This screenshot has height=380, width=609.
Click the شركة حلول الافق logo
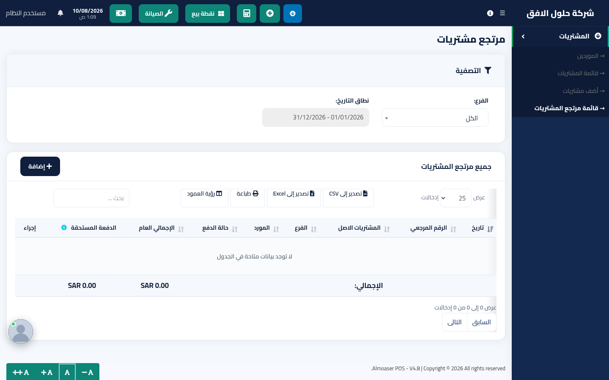coord(560,13)
